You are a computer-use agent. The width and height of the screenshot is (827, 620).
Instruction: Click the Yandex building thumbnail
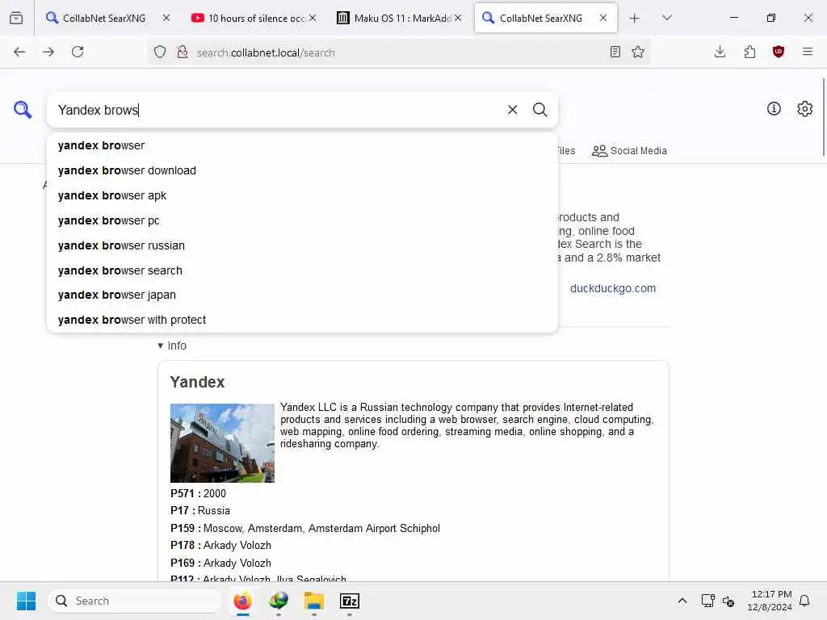point(222,443)
